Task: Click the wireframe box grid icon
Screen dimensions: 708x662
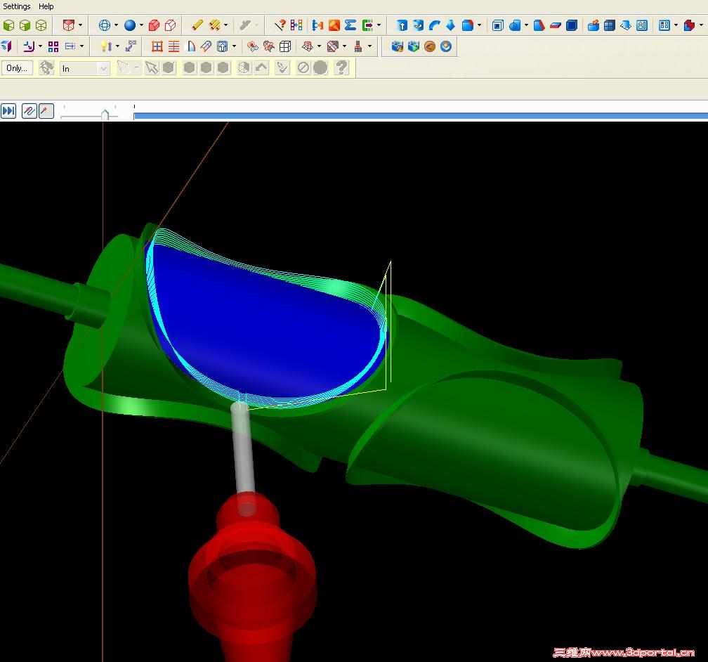Action: pyautogui.click(x=285, y=46)
